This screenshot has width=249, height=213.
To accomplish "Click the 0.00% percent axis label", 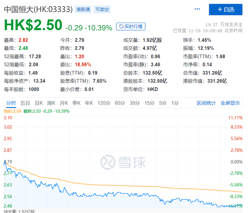I will point(237,162).
